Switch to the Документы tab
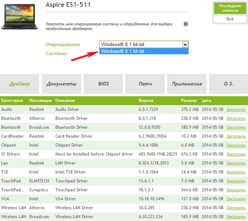 pyautogui.click(x=61, y=84)
